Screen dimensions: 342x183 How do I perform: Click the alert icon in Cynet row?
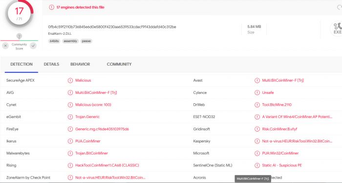[x=70, y=105]
